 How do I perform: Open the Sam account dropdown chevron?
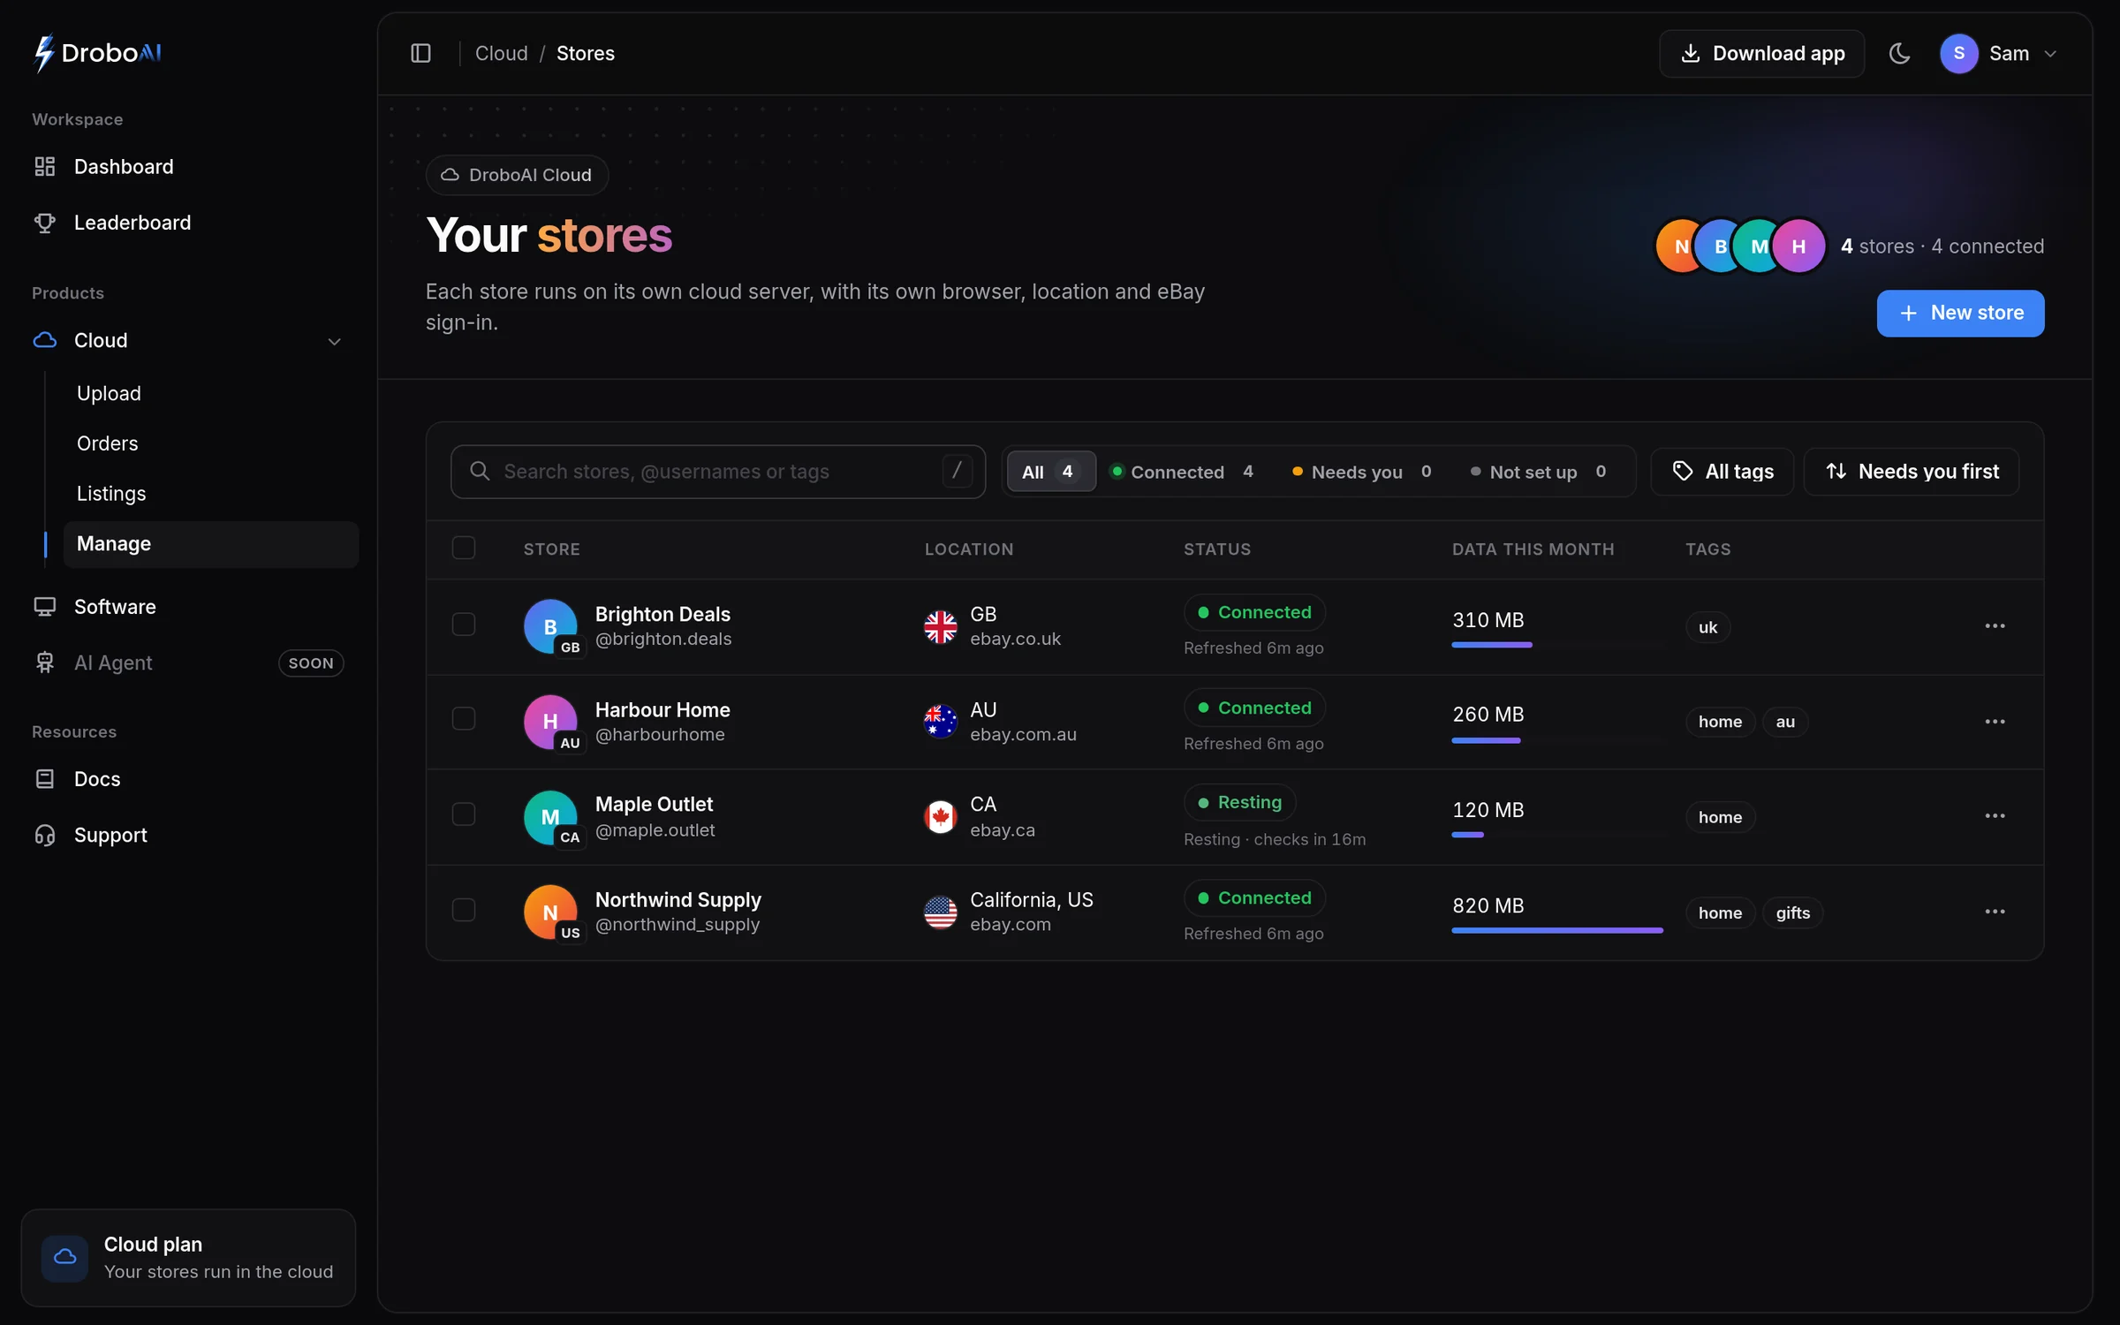pos(2050,54)
